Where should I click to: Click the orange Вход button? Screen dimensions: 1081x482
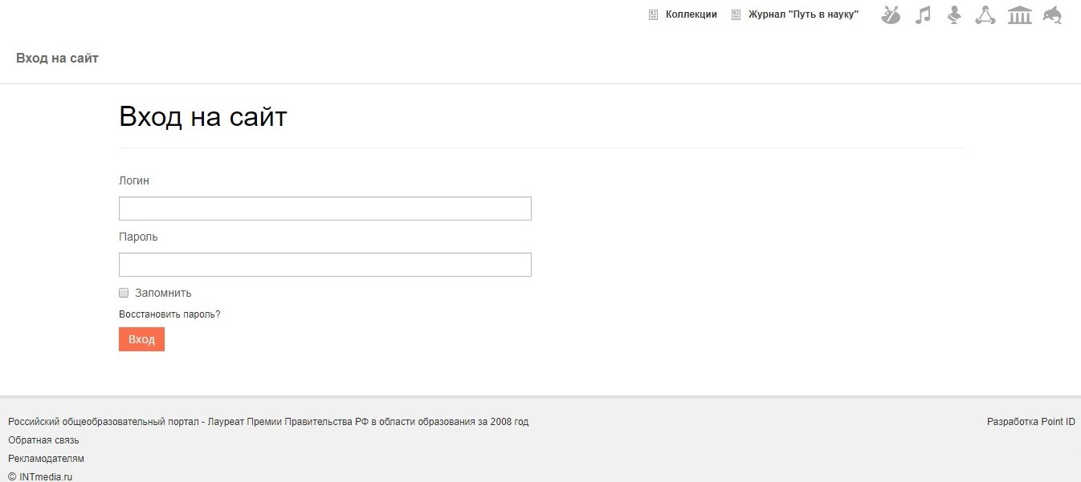point(141,339)
